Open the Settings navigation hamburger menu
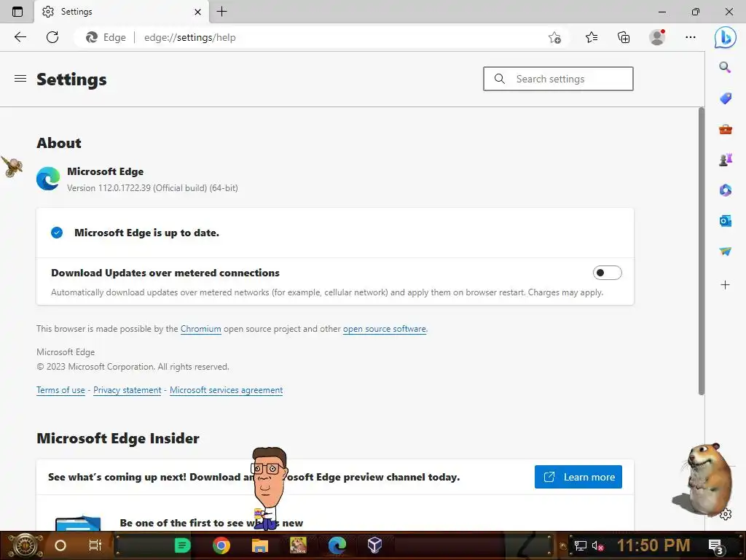The width and height of the screenshot is (746, 560). tap(20, 79)
